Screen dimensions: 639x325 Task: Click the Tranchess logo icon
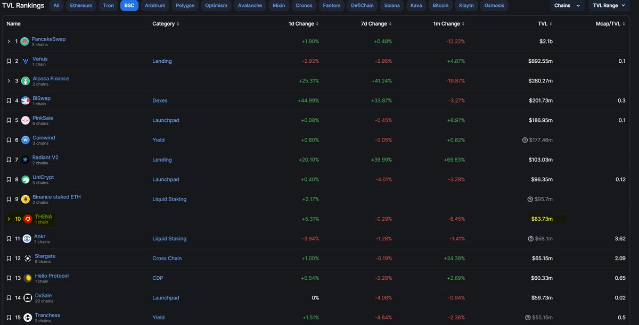pos(27,318)
